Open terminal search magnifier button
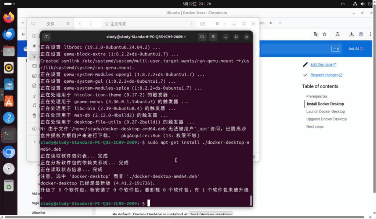The width and height of the screenshot is (376, 219). (202, 37)
